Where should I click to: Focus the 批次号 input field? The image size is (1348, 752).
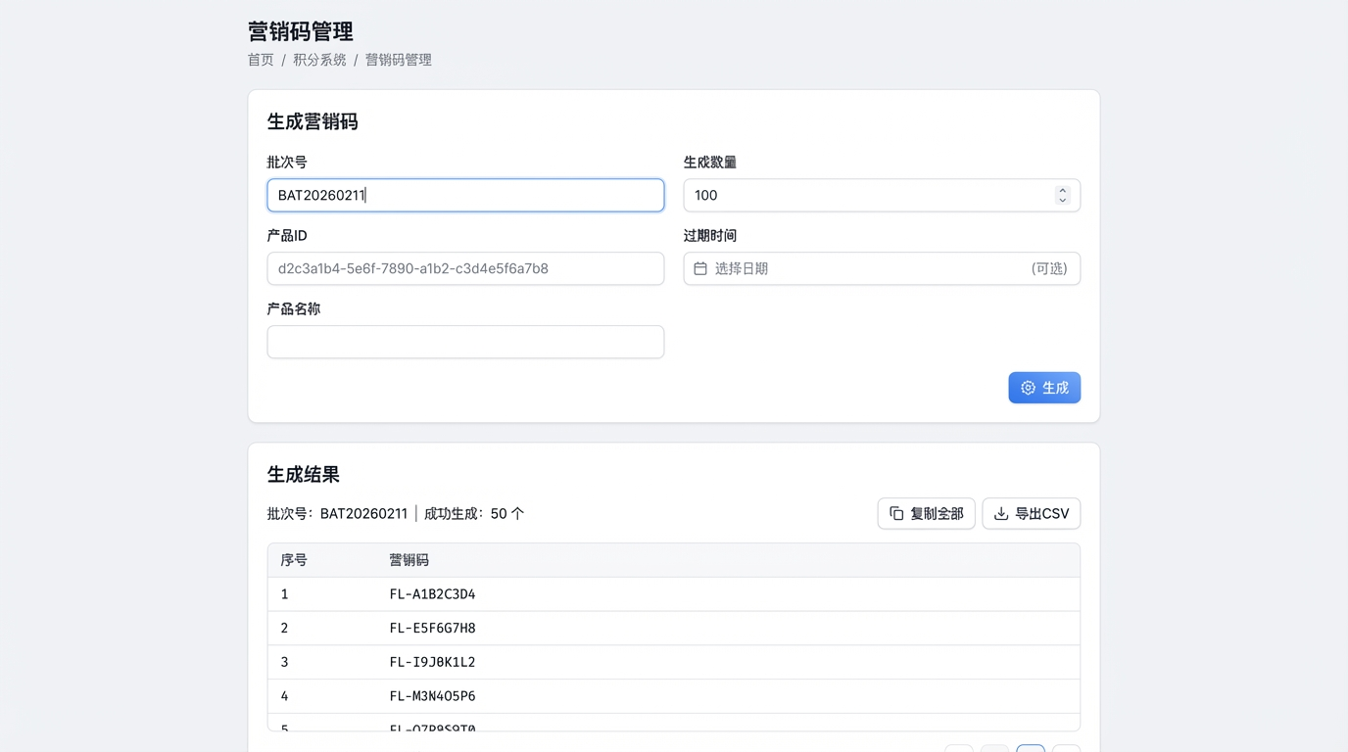click(465, 195)
